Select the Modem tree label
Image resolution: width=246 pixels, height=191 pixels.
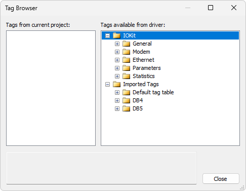point(141,52)
